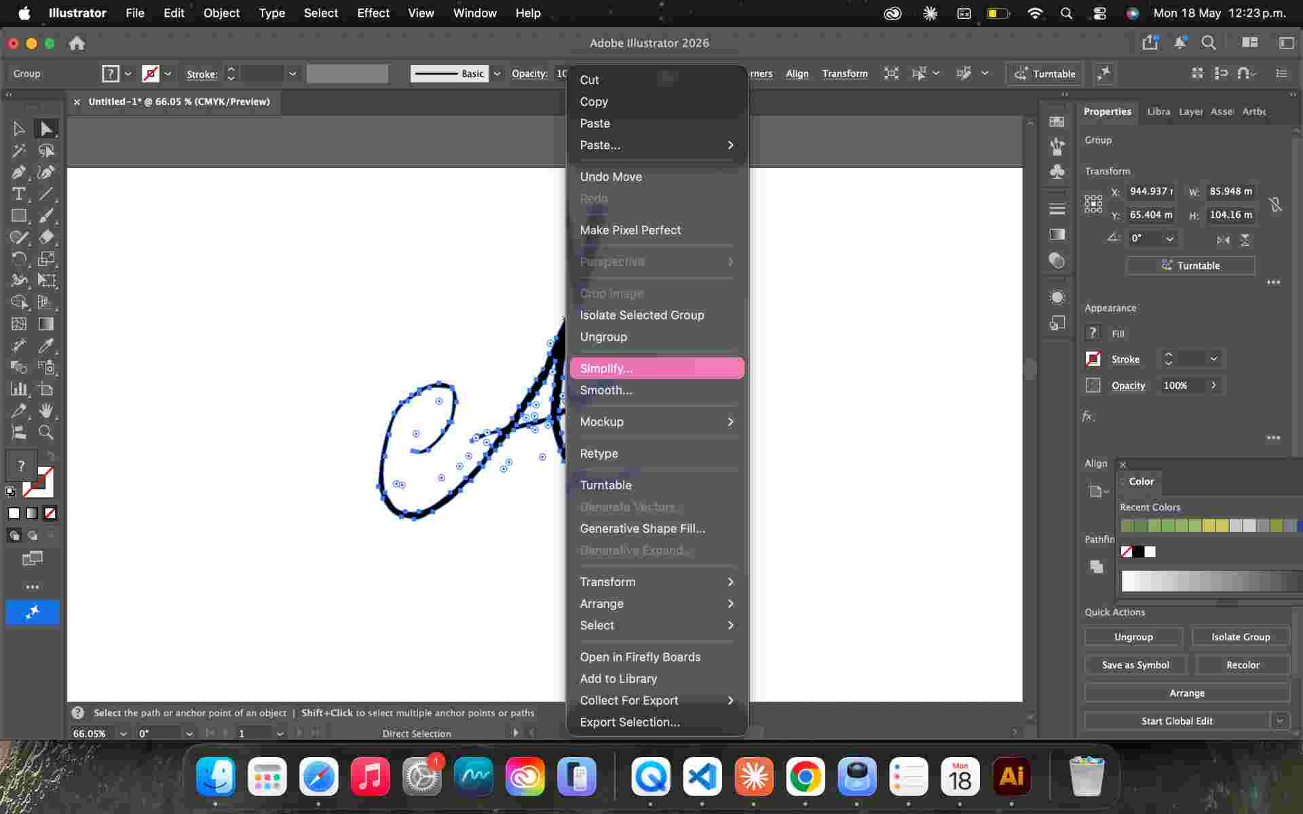Pick the first green recent color swatch

point(1127,525)
